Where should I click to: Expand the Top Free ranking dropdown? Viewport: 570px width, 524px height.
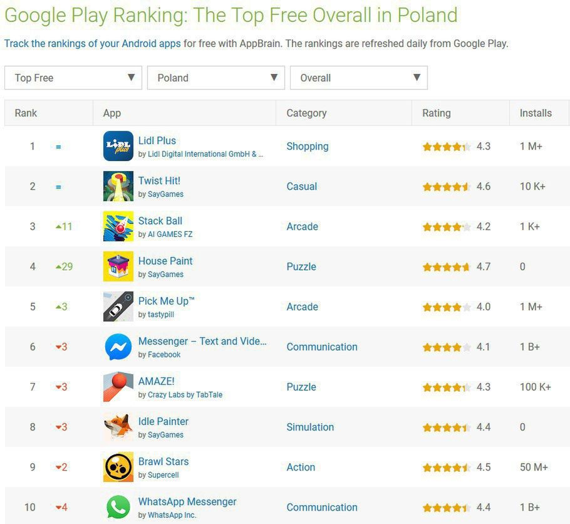click(73, 78)
